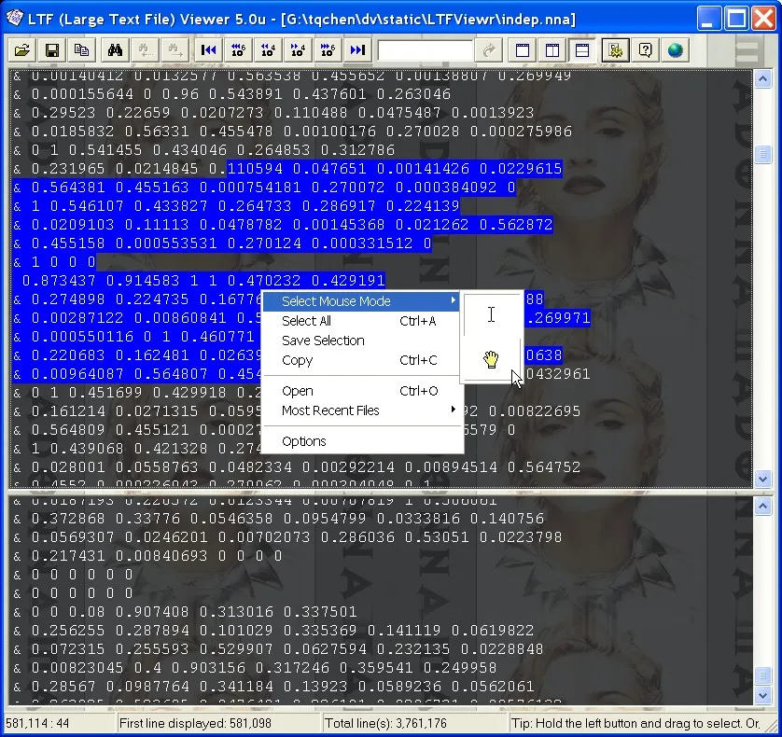Image resolution: width=782 pixels, height=737 pixels.
Task: Click the globe website icon
Action: point(675,50)
